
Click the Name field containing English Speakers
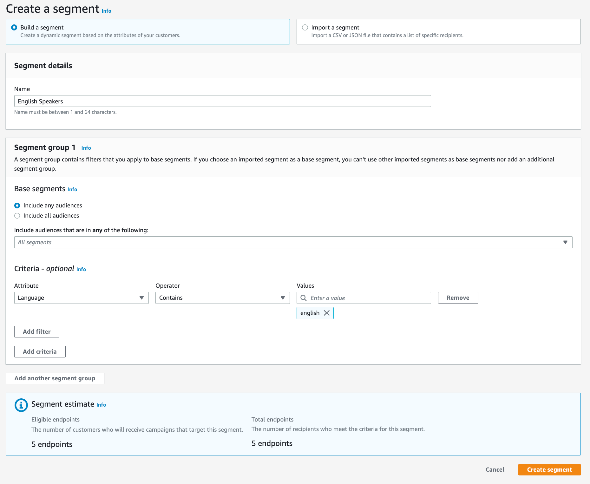pos(222,101)
